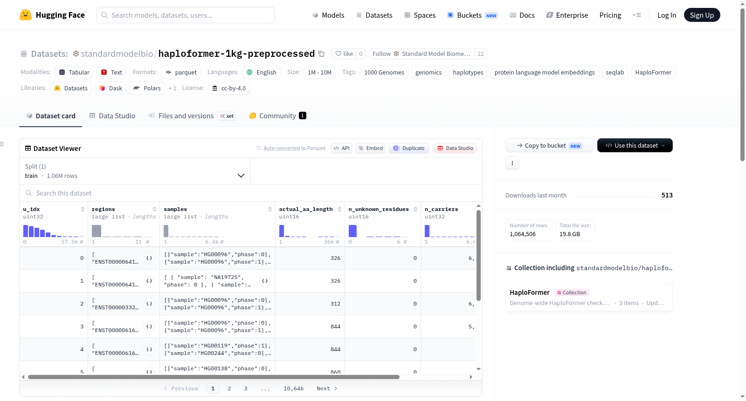The height and width of the screenshot is (401, 746).
Task: Expand regions JSON for row 0
Action: [x=149, y=258]
